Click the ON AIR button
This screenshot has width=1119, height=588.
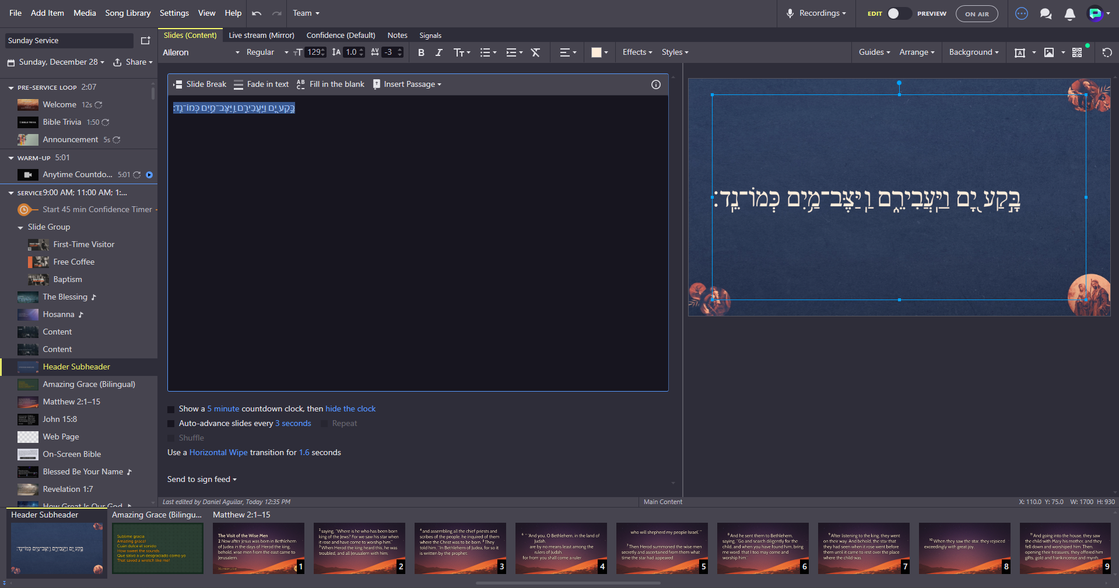coord(977,13)
